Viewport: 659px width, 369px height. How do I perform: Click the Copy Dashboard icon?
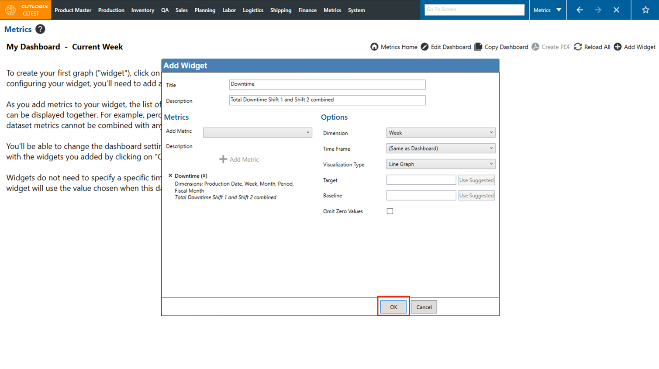(478, 47)
